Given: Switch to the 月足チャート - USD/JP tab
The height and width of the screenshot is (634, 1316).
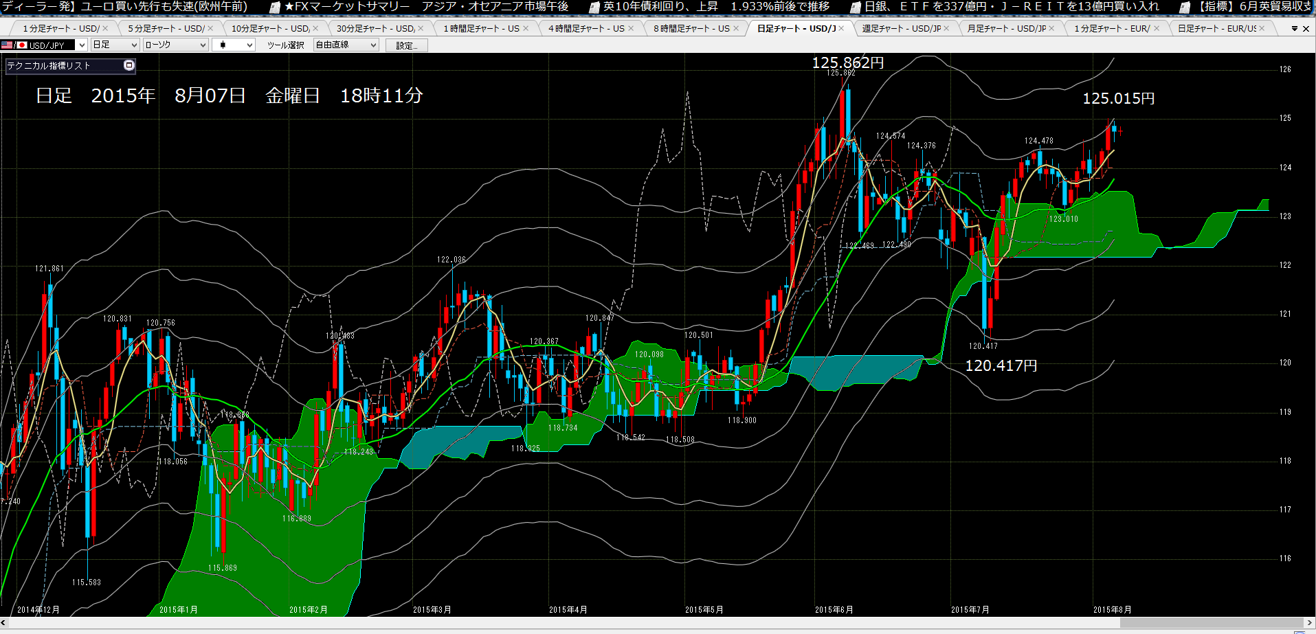Looking at the screenshot, I should (1007, 28).
